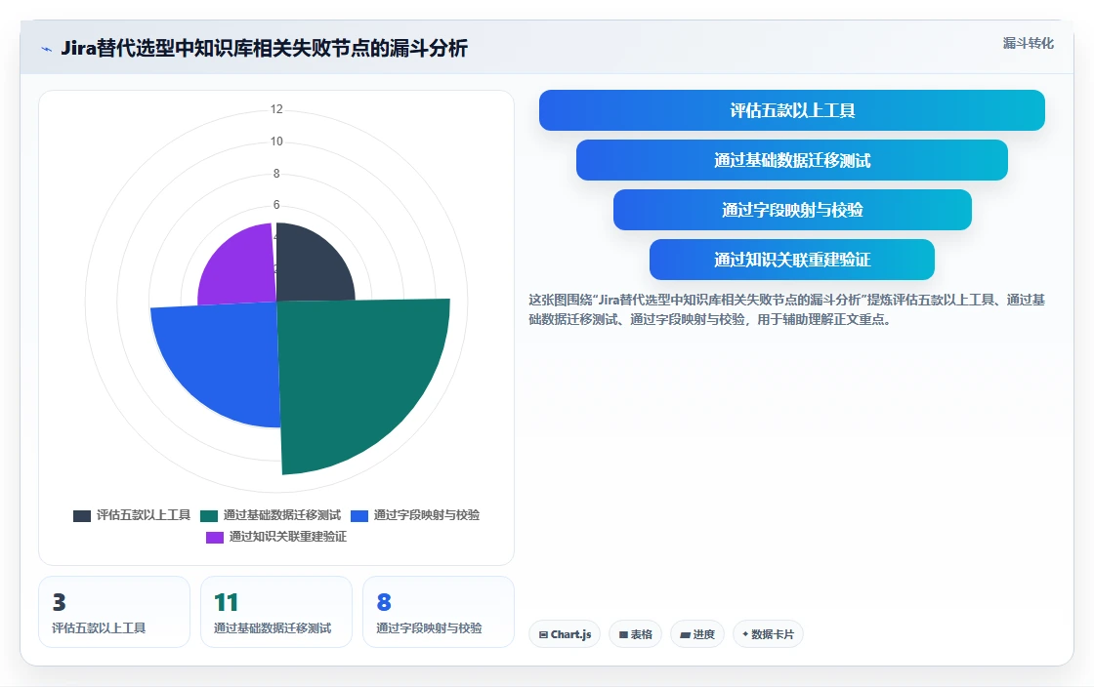Toggle 评估五款以上工具 legend dark swatch
The image size is (1094, 687).
[x=82, y=515]
